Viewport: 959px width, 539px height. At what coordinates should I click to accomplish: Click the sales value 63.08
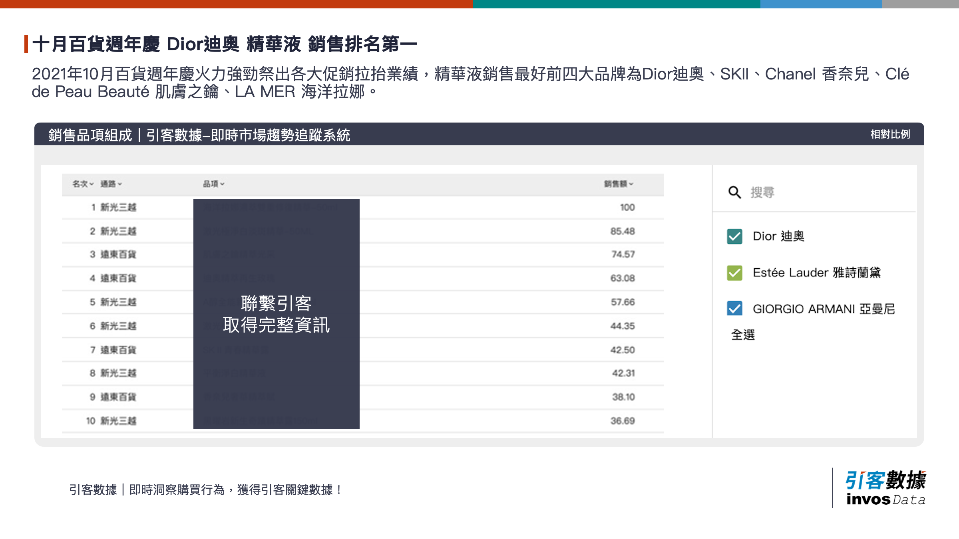tap(623, 278)
